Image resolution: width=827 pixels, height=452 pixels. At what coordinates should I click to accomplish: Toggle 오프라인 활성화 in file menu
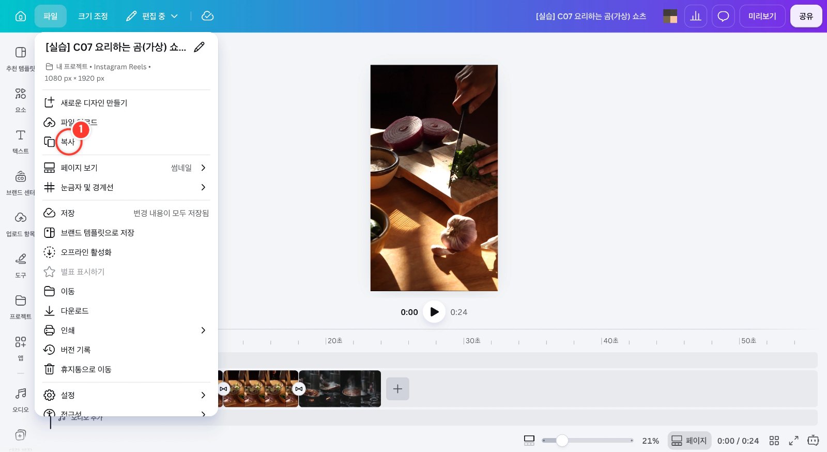[x=127, y=252]
